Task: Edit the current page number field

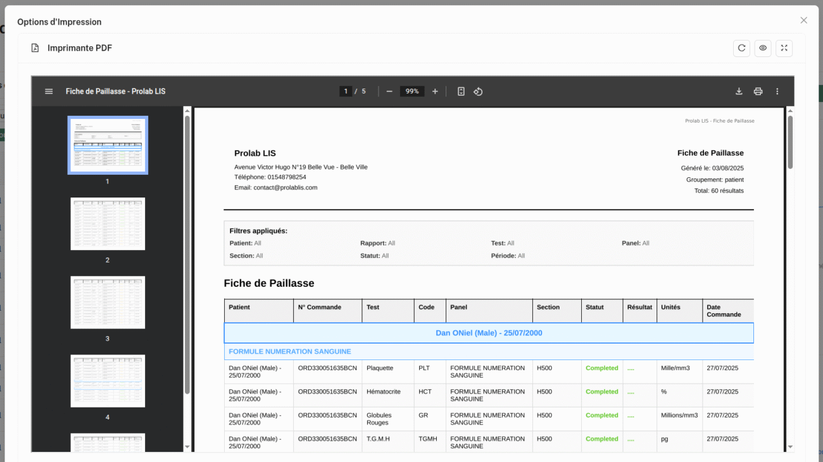Action: [346, 91]
